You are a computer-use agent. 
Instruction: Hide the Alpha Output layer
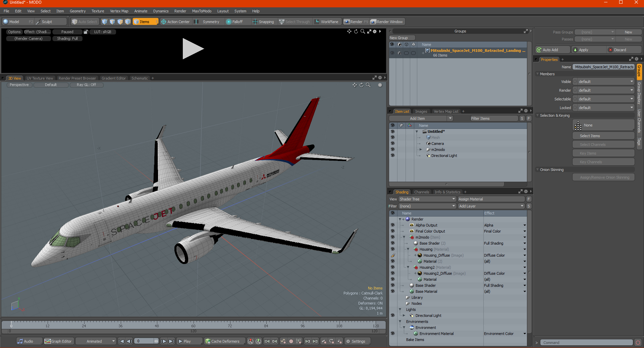(x=392, y=225)
